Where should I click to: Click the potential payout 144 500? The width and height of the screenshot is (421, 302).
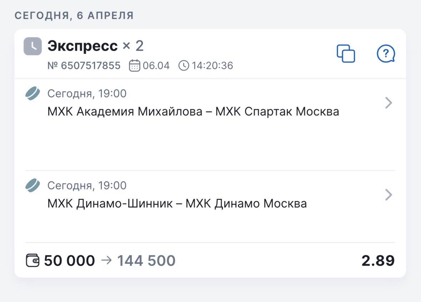pos(146,261)
